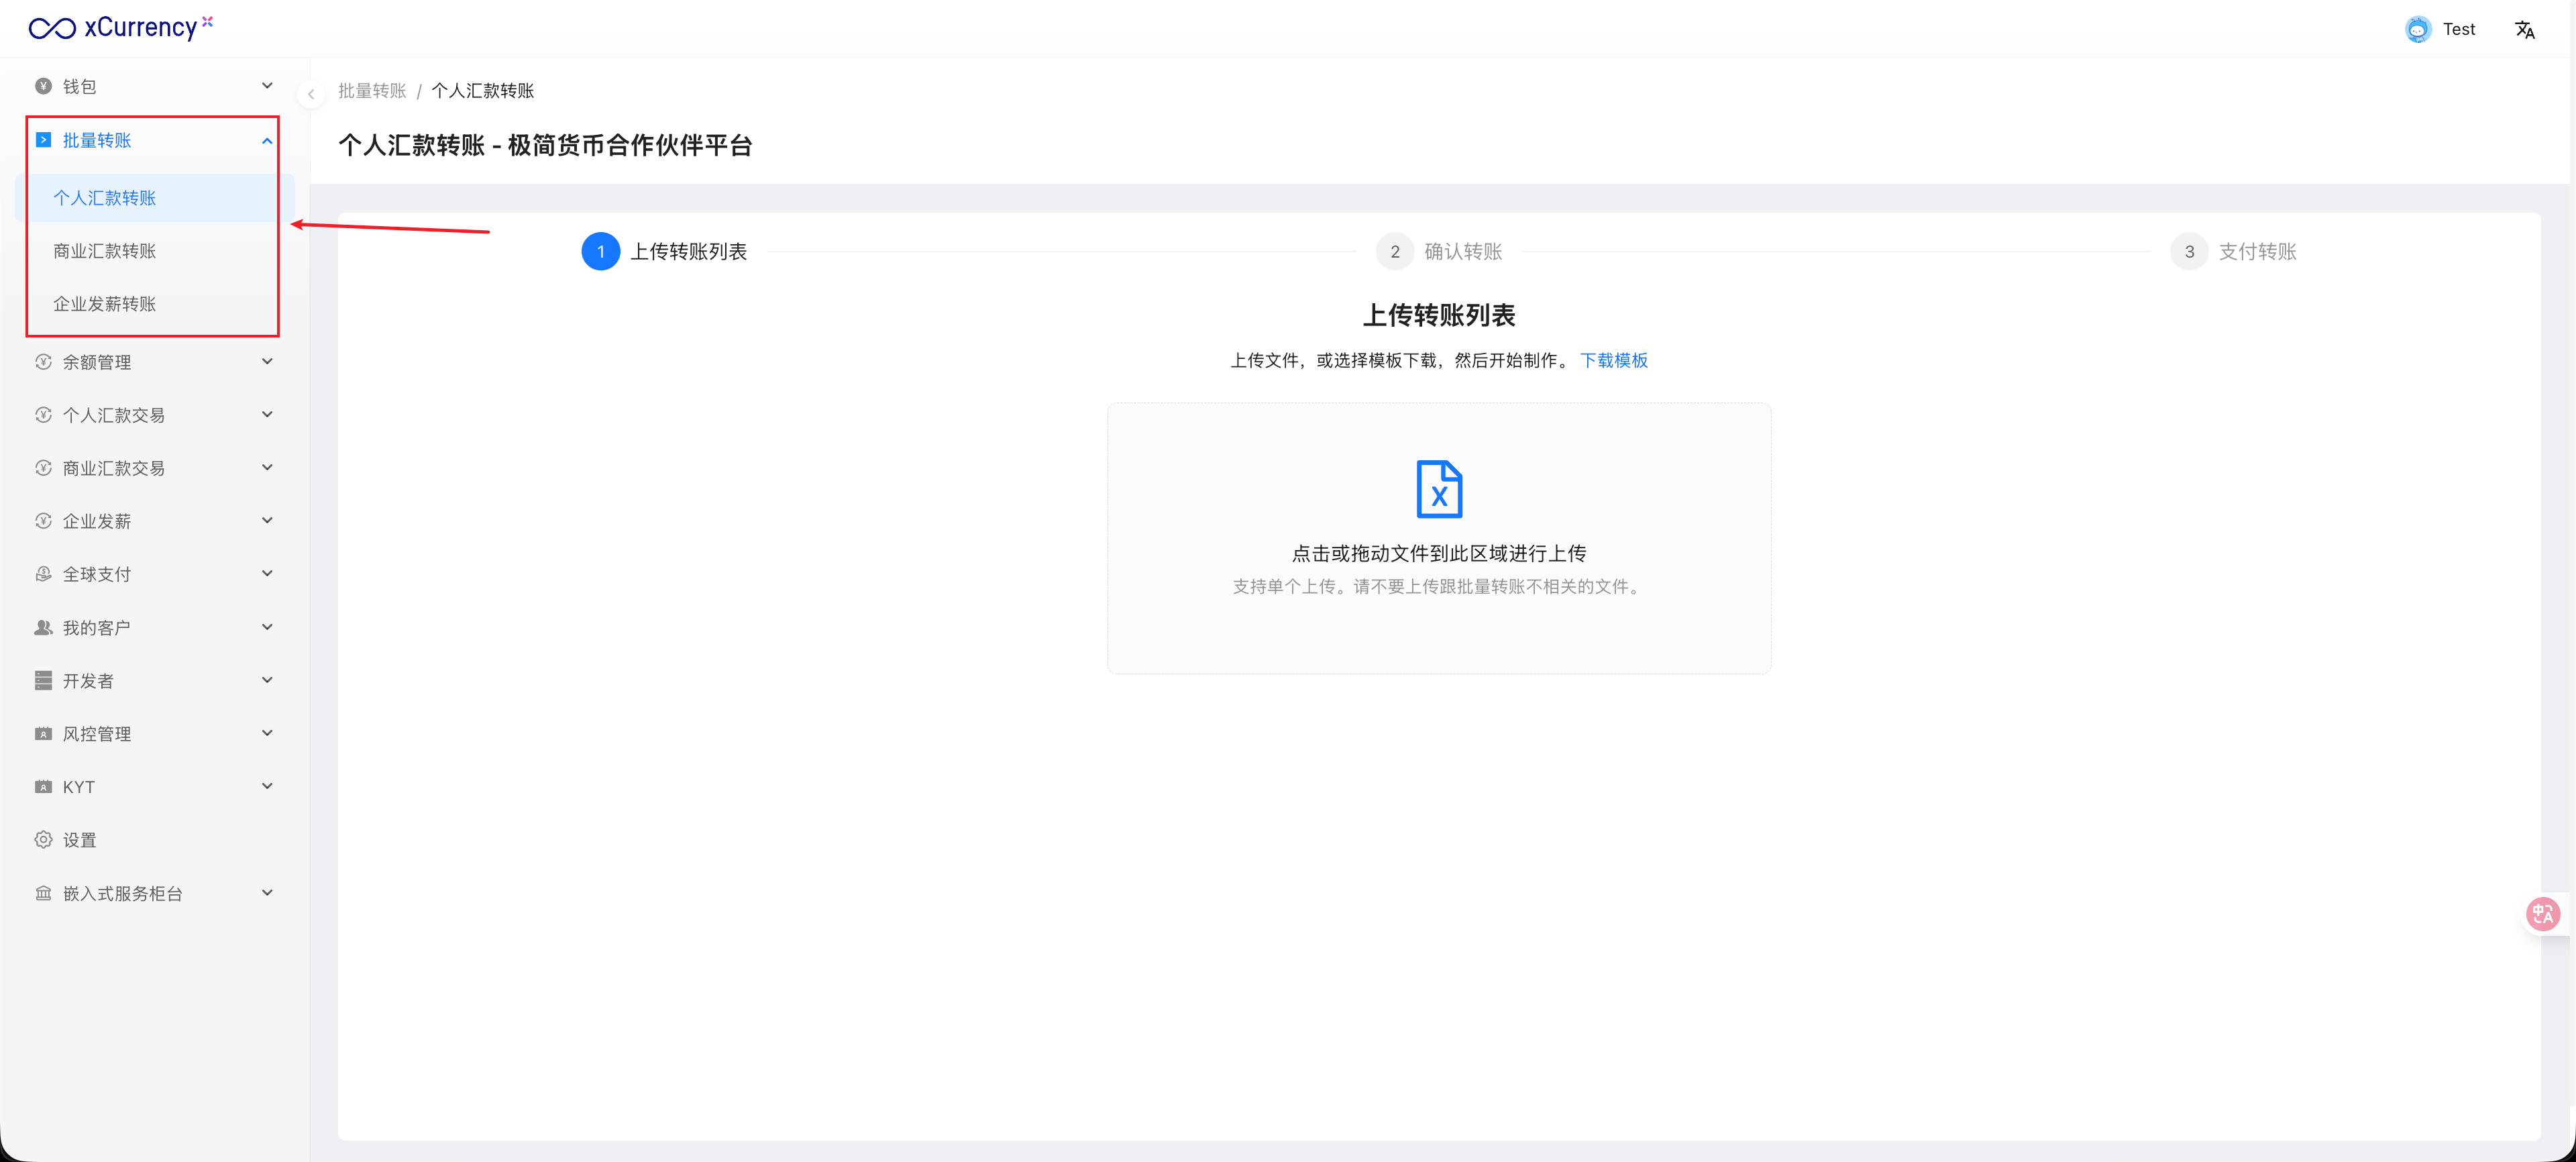The width and height of the screenshot is (2576, 1162).
Task: Expand the 钱包 menu chevron
Action: coord(267,86)
